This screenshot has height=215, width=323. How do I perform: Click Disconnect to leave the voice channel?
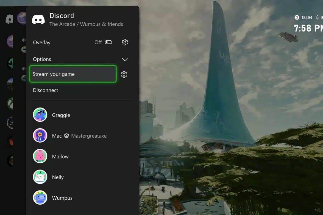(x=45, y=90)
